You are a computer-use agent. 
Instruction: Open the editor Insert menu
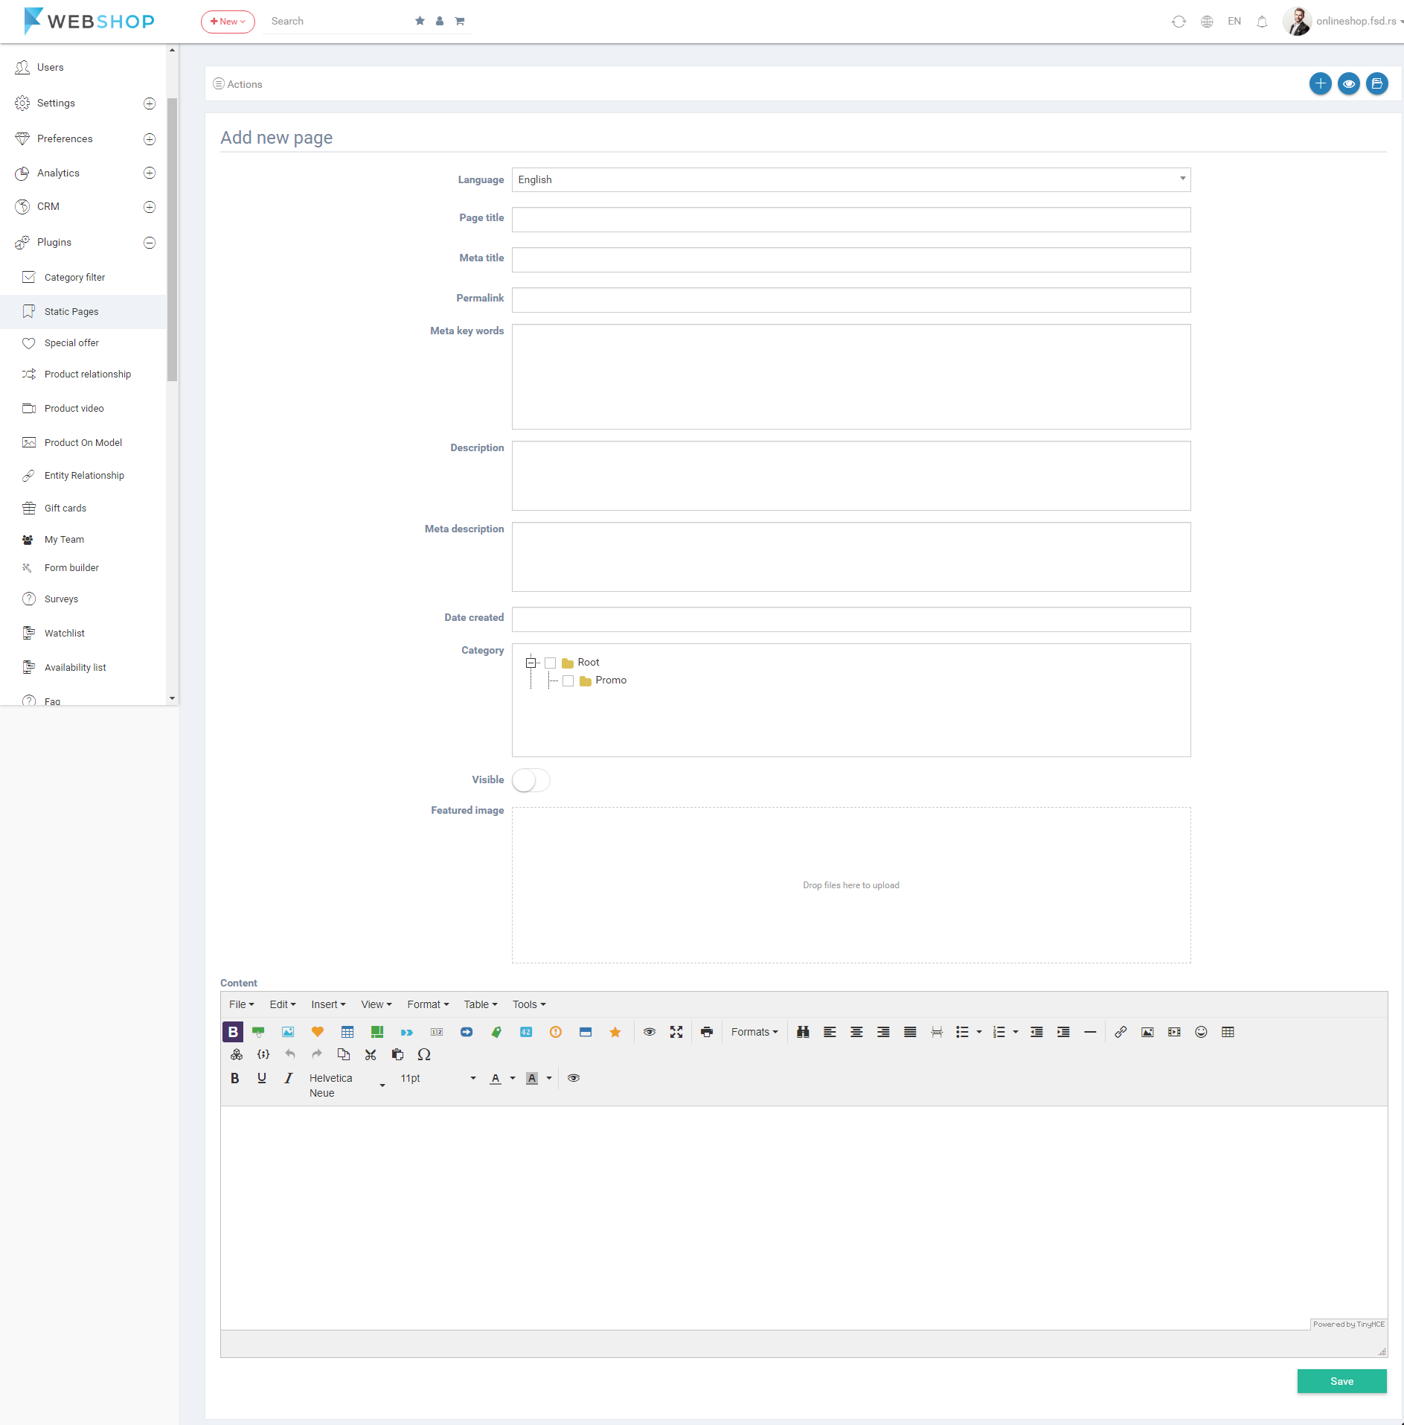(x=328, y=1004)
